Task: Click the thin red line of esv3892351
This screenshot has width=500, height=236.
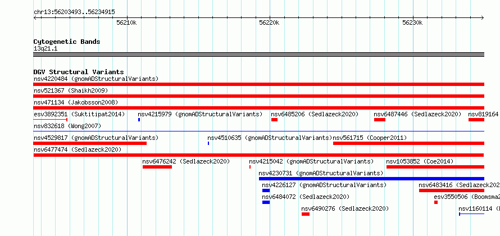Action: pyautogui.click(x=50, y=120)
